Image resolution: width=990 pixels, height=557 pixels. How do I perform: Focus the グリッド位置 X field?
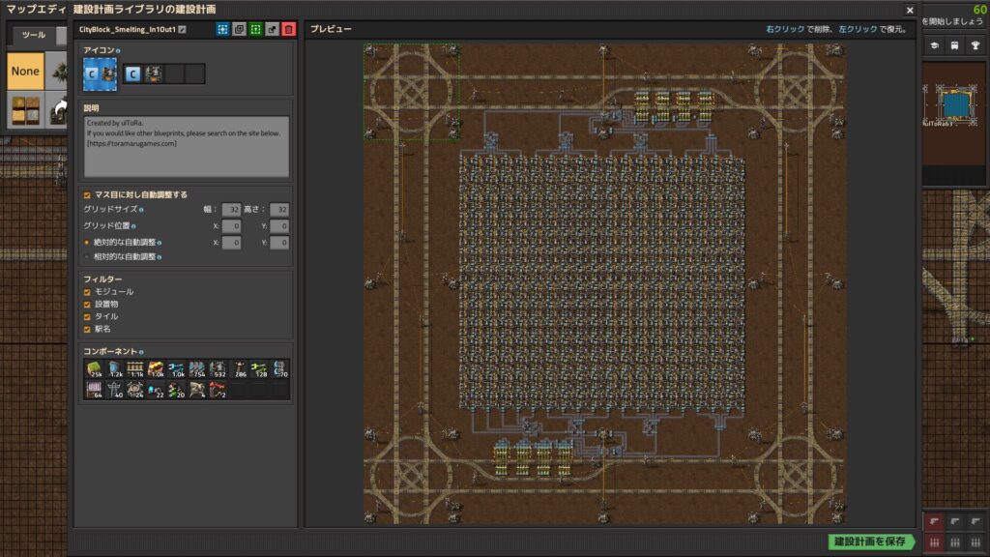click(x=231, y=225)
